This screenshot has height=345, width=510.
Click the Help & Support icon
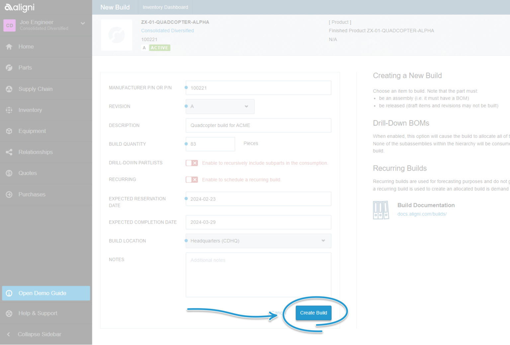9,313
